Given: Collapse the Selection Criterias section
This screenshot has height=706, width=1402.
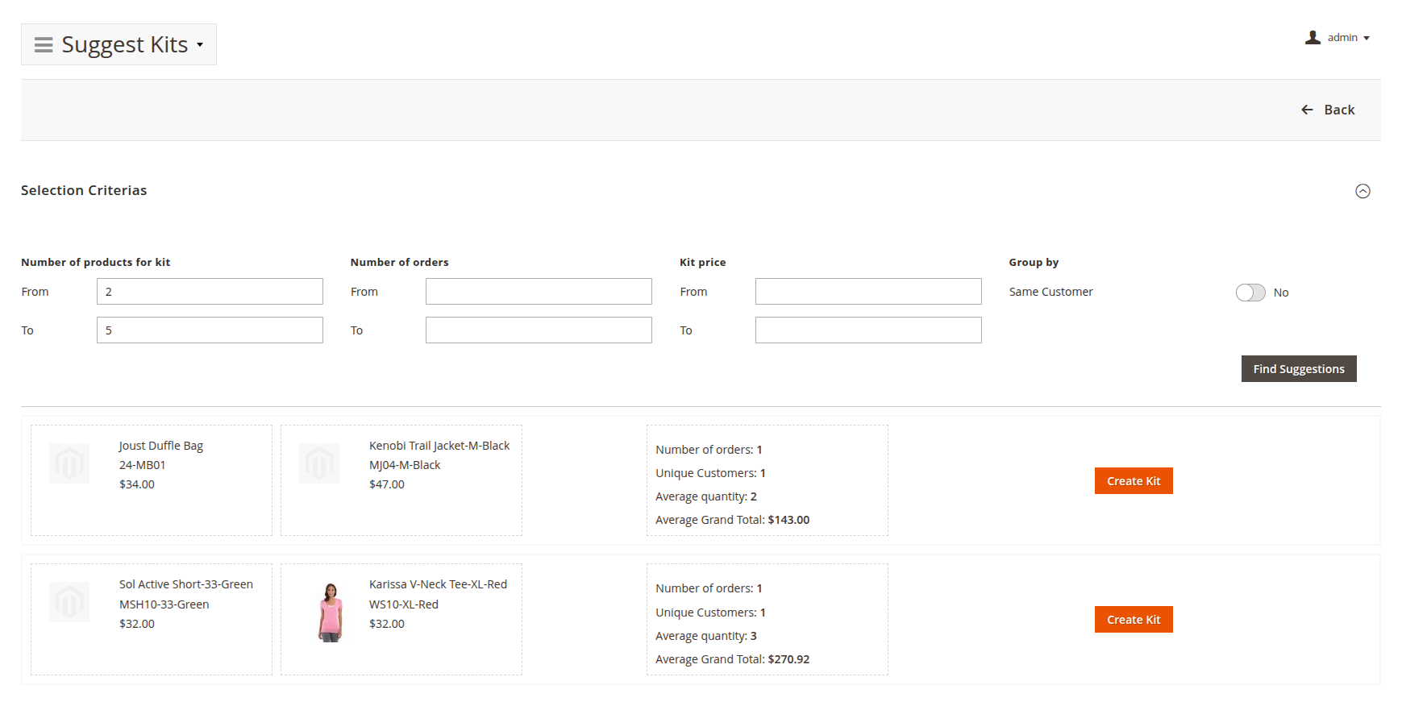Looking at the screenshot, I should [x=1362, y=191].
